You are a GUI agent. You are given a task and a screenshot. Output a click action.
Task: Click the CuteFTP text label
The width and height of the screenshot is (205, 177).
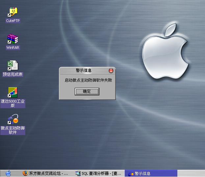13,21
